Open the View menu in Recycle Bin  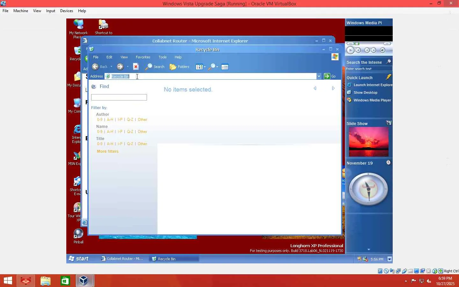(x=124, y=57)
